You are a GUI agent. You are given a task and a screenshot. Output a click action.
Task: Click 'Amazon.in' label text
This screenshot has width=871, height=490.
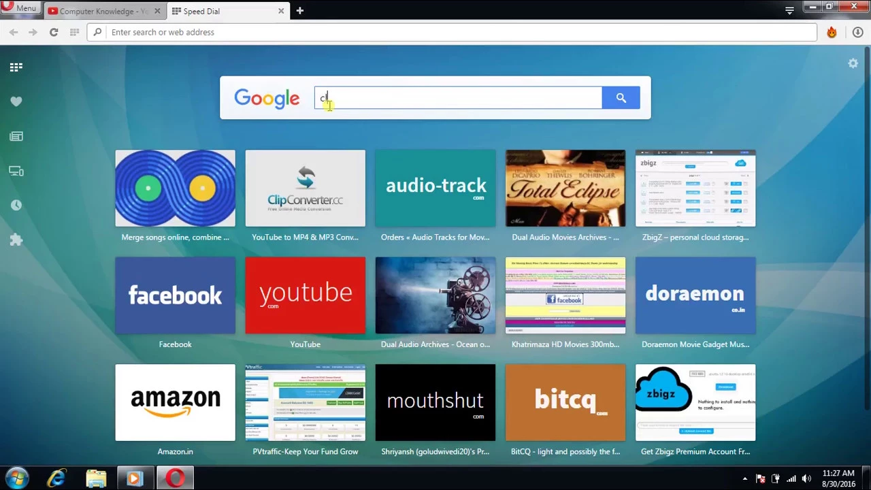pos(175,452)
